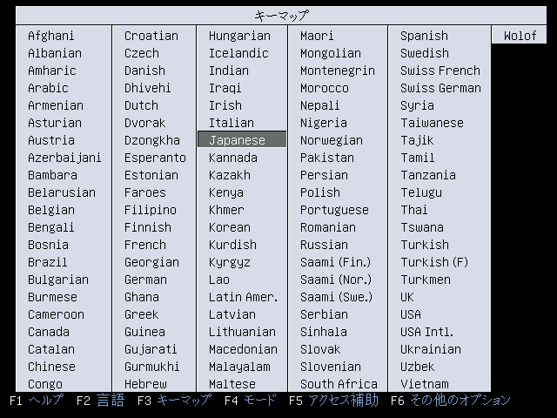Select Portuguese keymap

[334, 210]
